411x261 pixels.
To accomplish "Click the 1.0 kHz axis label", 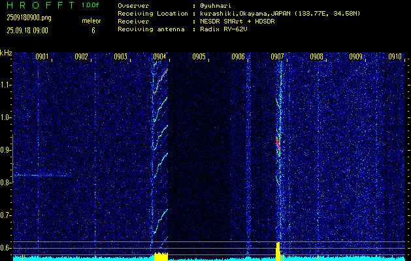I will [5, 117].
